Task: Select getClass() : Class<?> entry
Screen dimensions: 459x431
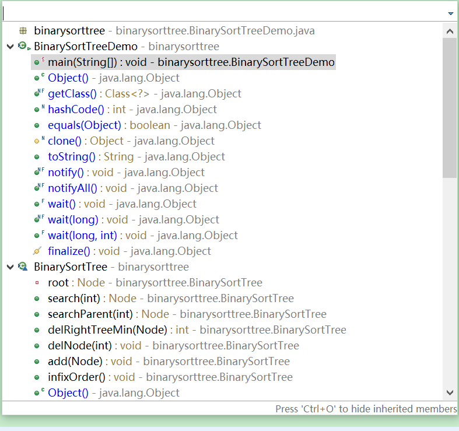Action: tap(145, 94)
